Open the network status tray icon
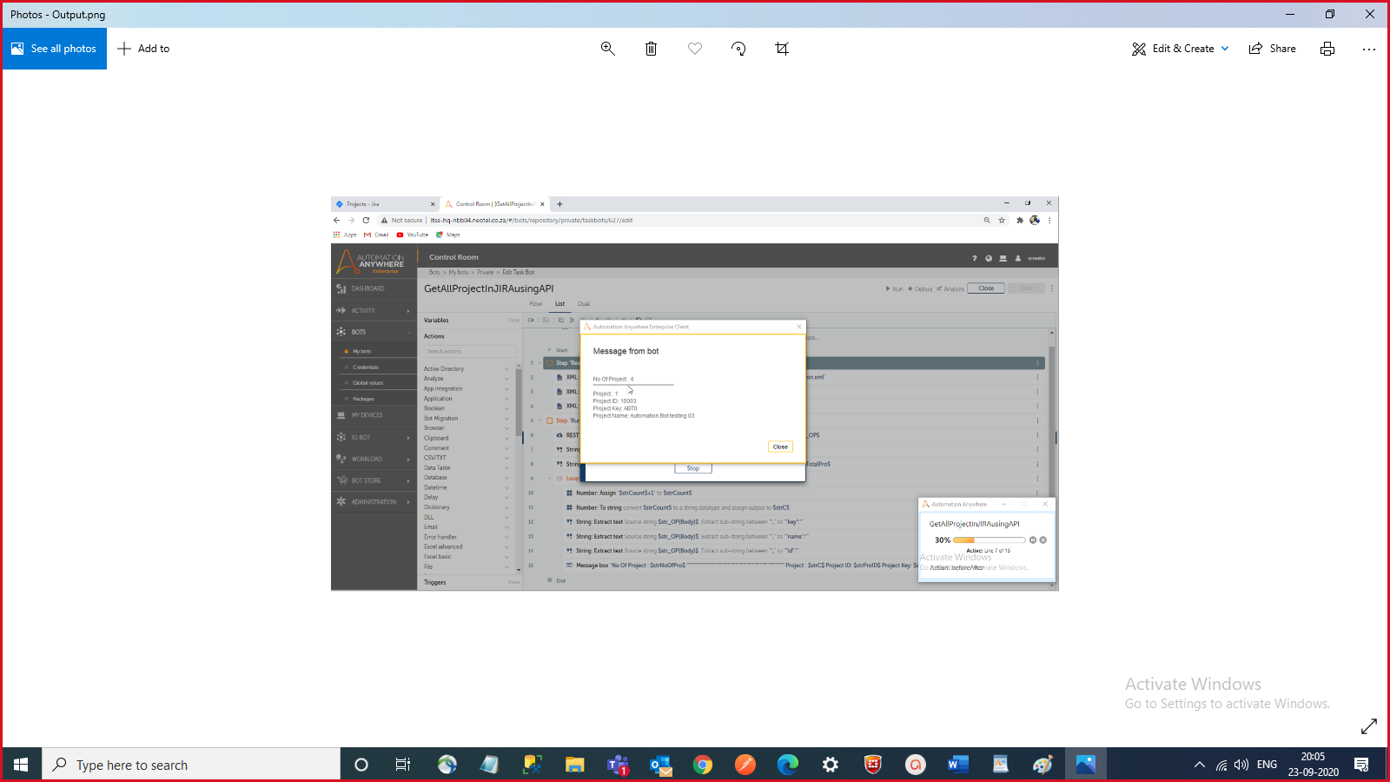This screenshot has height=782, width=1390. (x=1221, y=765)
